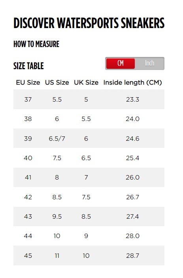Switch size table units to Inch
The image size is (183, 278).
coord(149,63)
